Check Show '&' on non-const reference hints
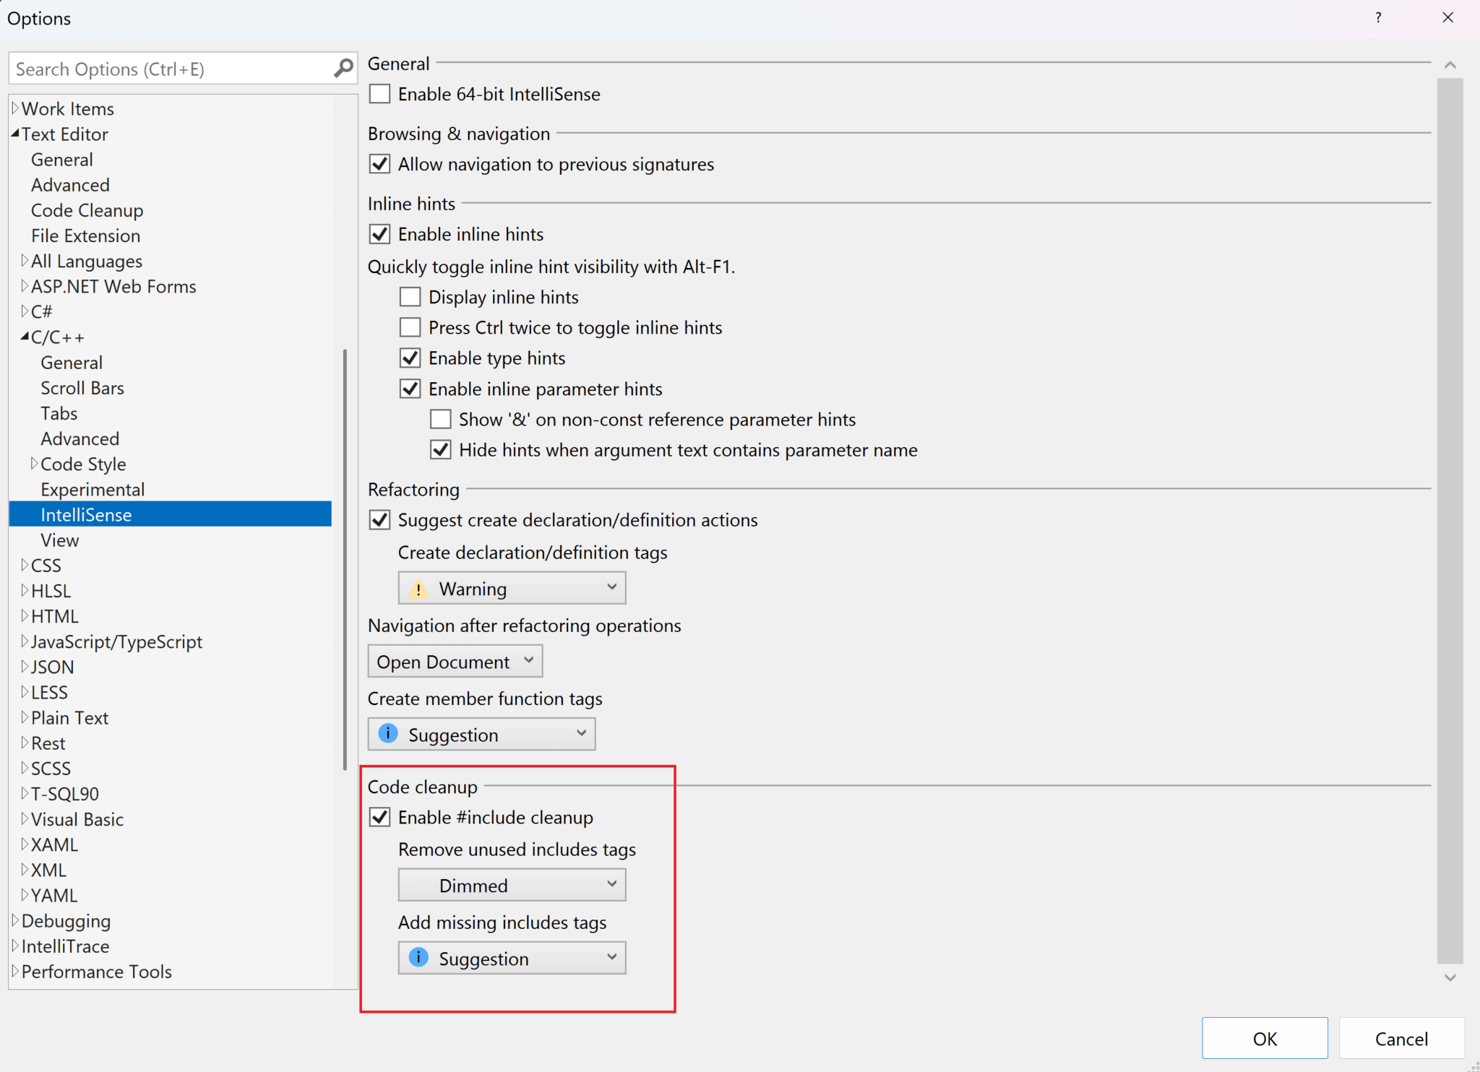1480x1072 pixels. [440, 419]
